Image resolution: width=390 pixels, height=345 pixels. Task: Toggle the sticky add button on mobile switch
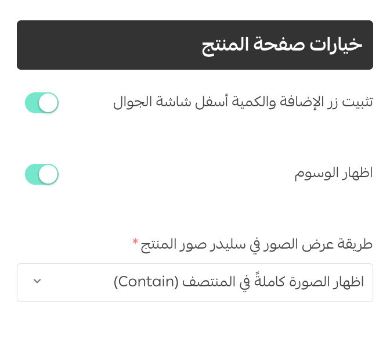pos(42,103)
